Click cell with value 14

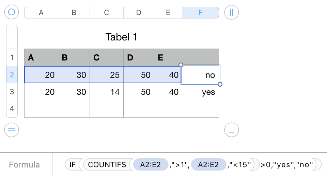click(x=106, y=92)
